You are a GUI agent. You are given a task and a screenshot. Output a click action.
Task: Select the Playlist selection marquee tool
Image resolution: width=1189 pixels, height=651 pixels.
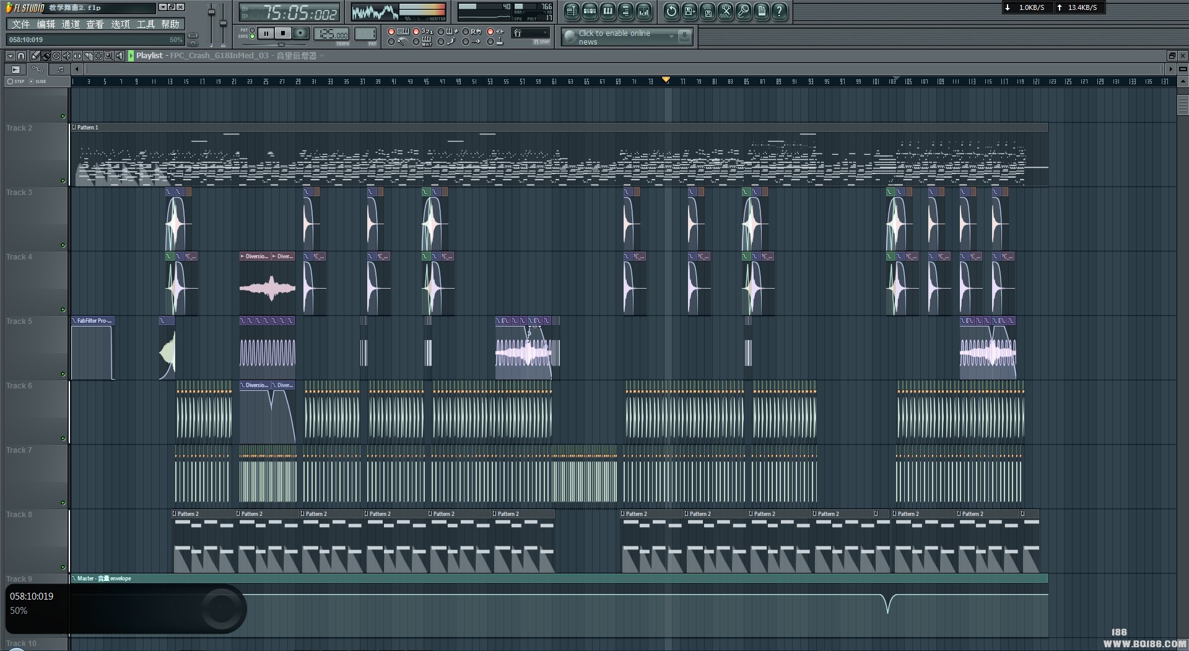[x=98, y=56]
